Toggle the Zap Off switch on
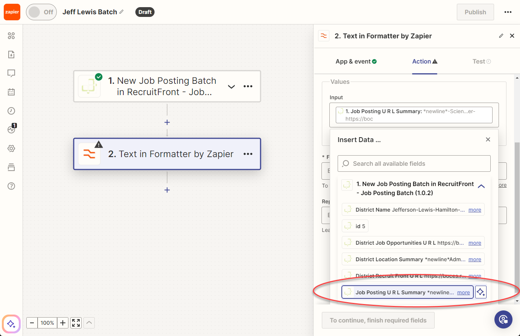The image size is (520, 336). [41, 12]
